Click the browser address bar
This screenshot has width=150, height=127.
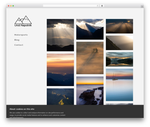tap(71, 6)
